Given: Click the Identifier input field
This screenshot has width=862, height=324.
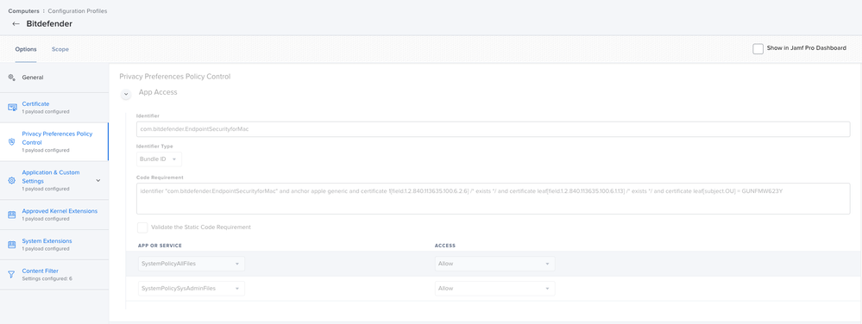Looking at the screenshot, I should [x=493, y=129].
